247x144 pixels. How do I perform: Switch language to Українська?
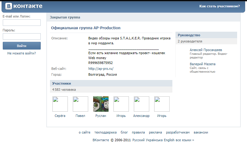tap(154, 140)
